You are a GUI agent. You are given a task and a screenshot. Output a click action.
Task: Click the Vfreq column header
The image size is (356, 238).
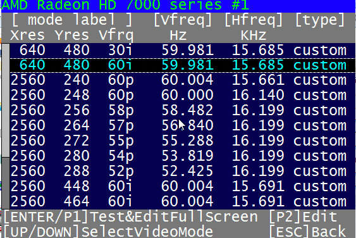tap(183, 20)
